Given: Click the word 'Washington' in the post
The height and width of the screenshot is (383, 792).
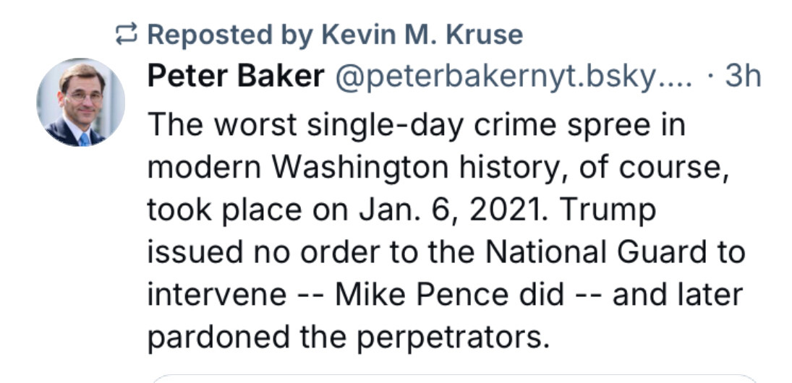Looking at the screenshot, I should [x=361, y=169].
